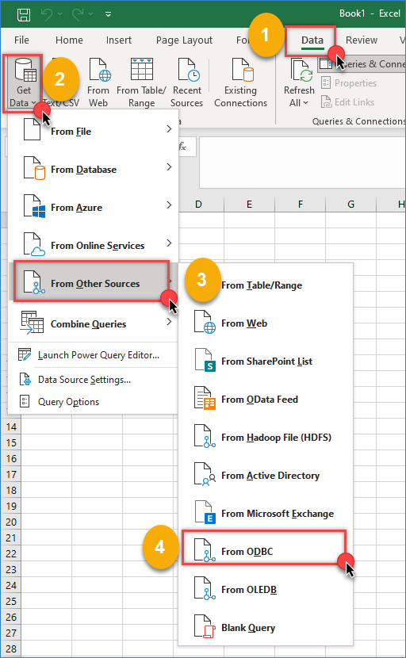Open the Page Layout tab
This screenshot has height=658, width=406.
(x=184, y=40)
